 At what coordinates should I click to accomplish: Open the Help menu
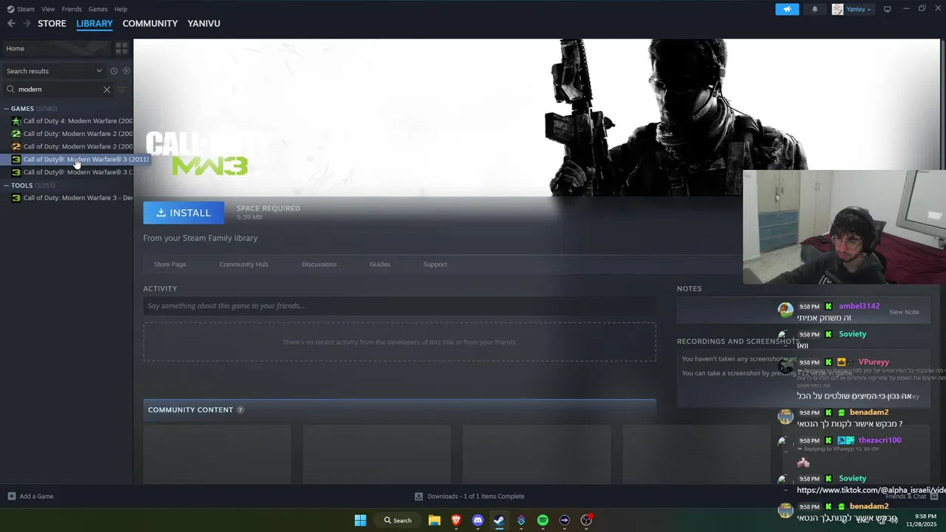(x=120, y=9)
